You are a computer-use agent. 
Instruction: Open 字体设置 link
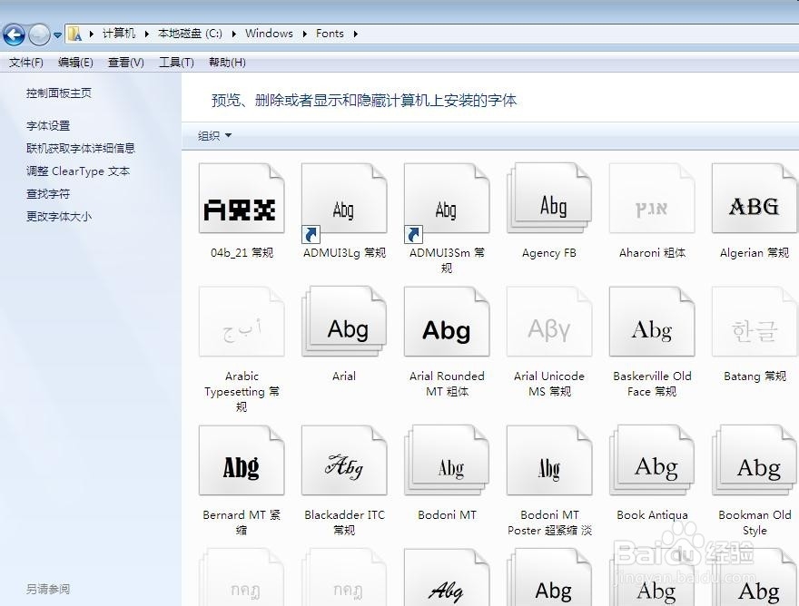[48, 125]
